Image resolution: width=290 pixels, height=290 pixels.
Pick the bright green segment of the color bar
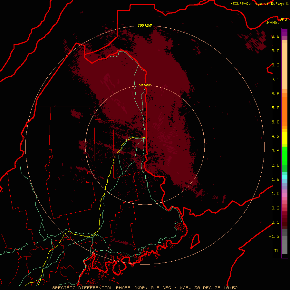285,155
